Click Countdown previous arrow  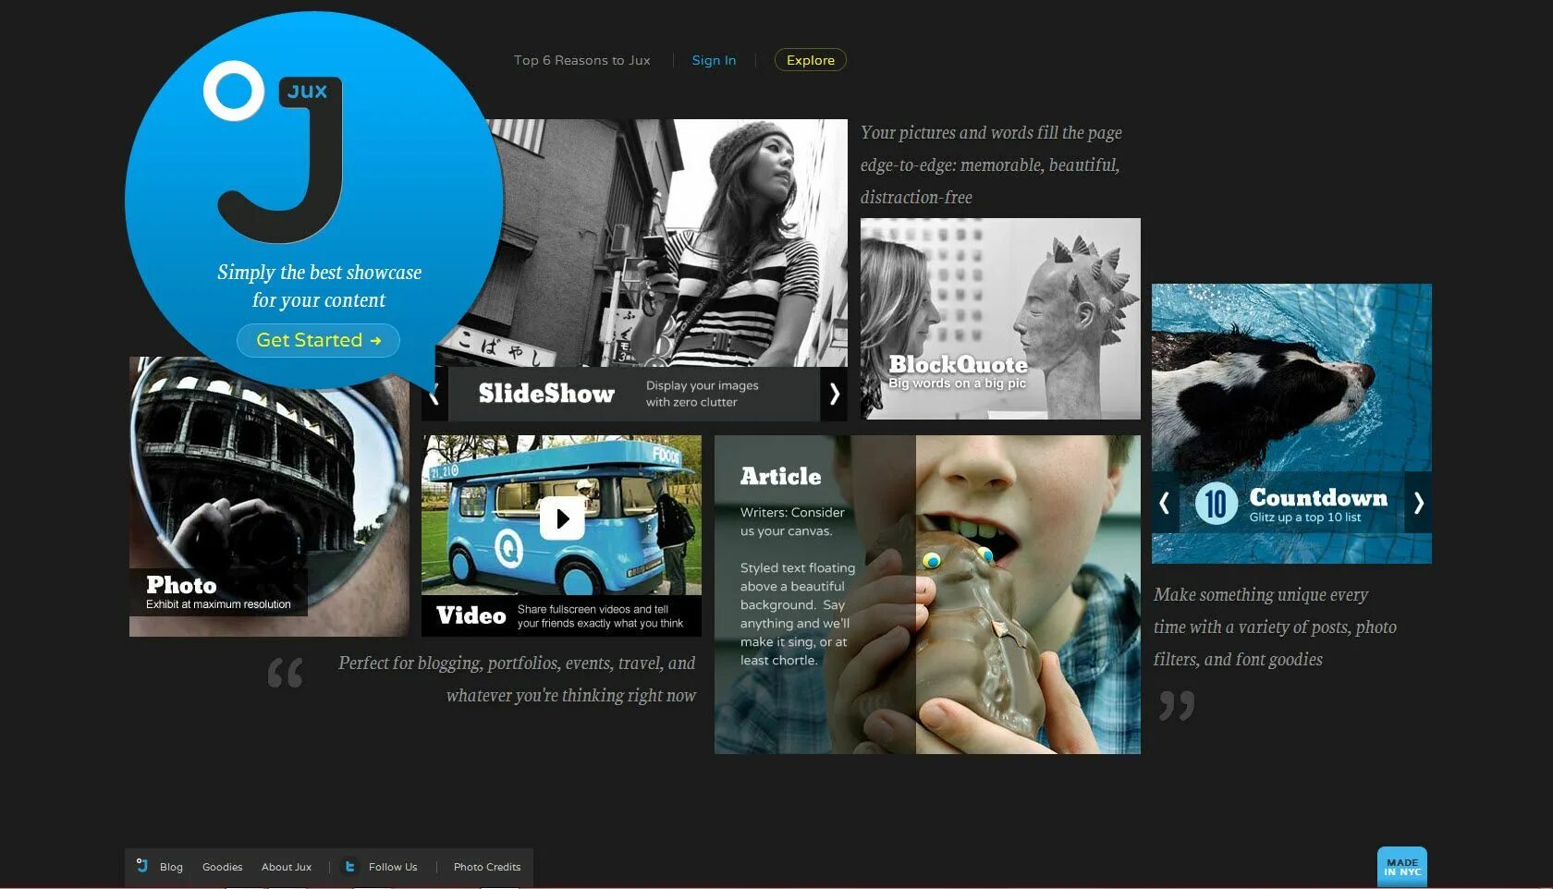pyautogui.click(x=1165, y=503)
